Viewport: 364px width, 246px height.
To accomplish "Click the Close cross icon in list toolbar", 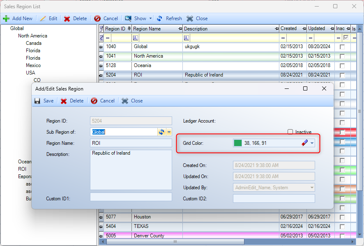I will coord(190,19).
